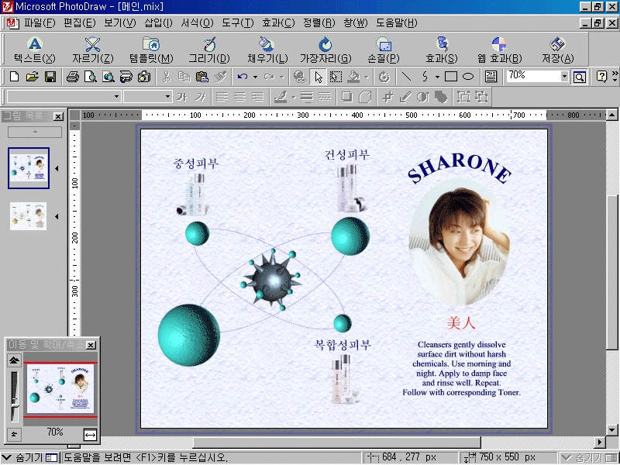Open the 서식(O) menu
The height and width of the screenshot is (465, 620).
click(x=197, y=23)
